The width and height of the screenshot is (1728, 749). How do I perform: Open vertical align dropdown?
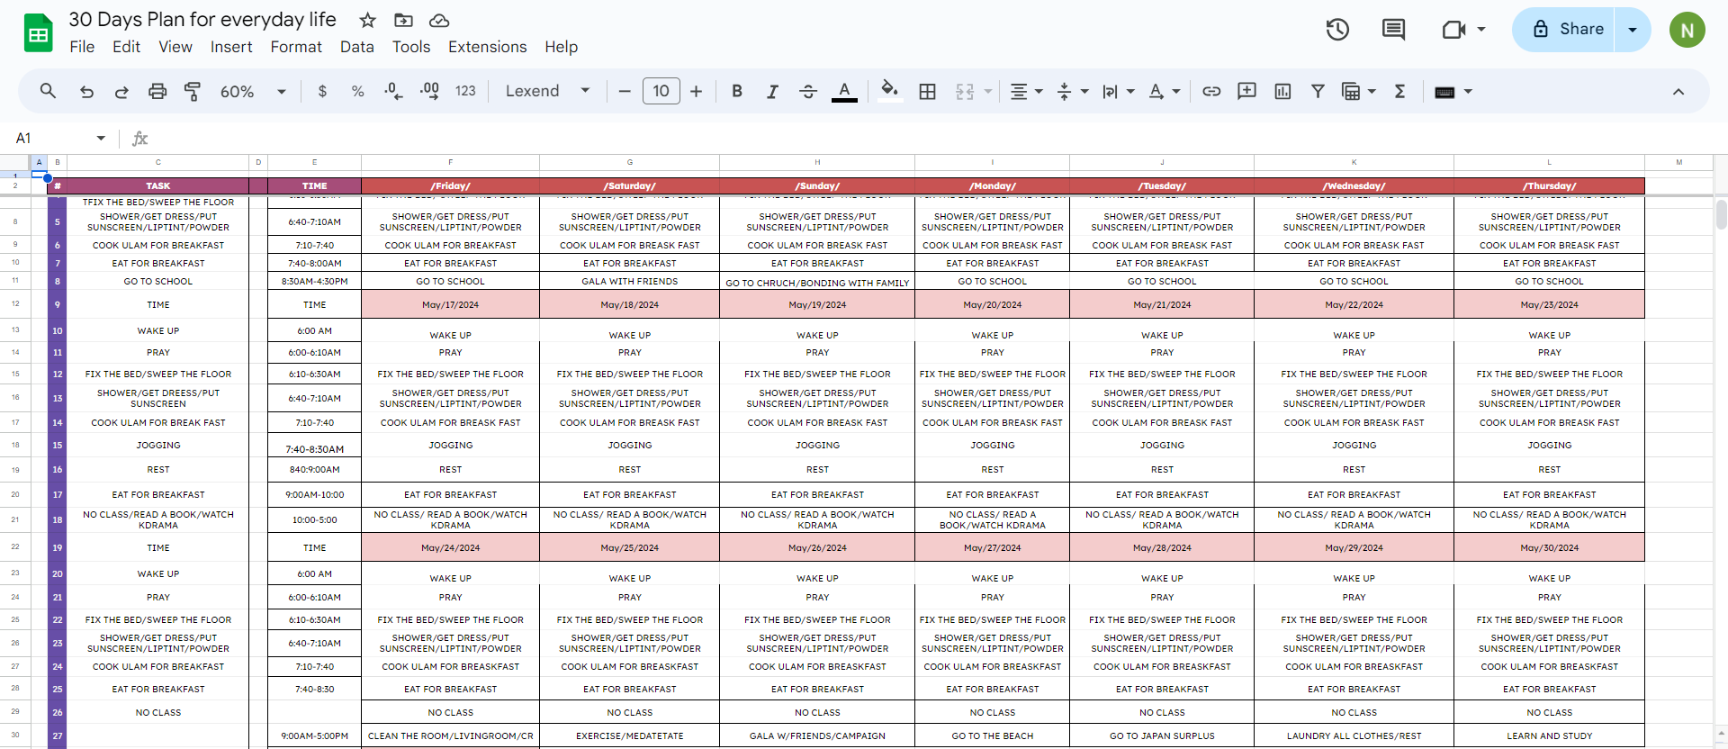coord(1072,91)
